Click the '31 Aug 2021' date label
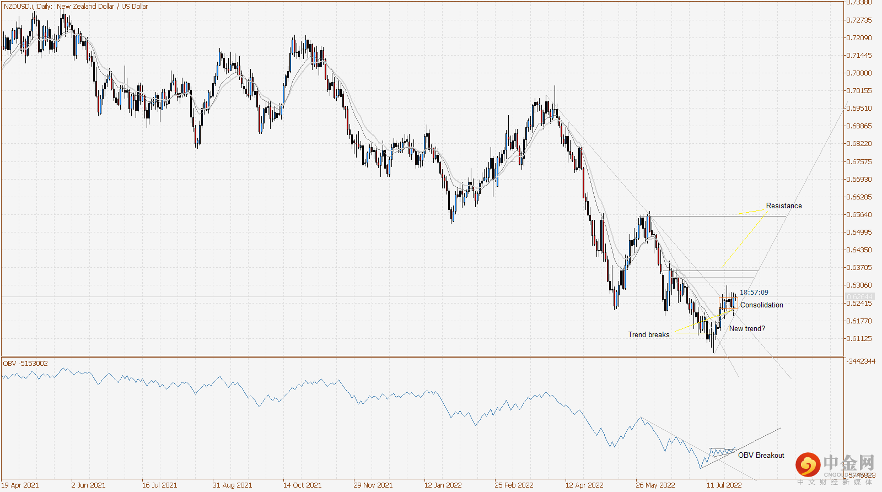The width and height of the screenshot is (882, 492). [232, 485]
